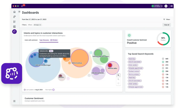Click the green availability status icon

(153, 6)
